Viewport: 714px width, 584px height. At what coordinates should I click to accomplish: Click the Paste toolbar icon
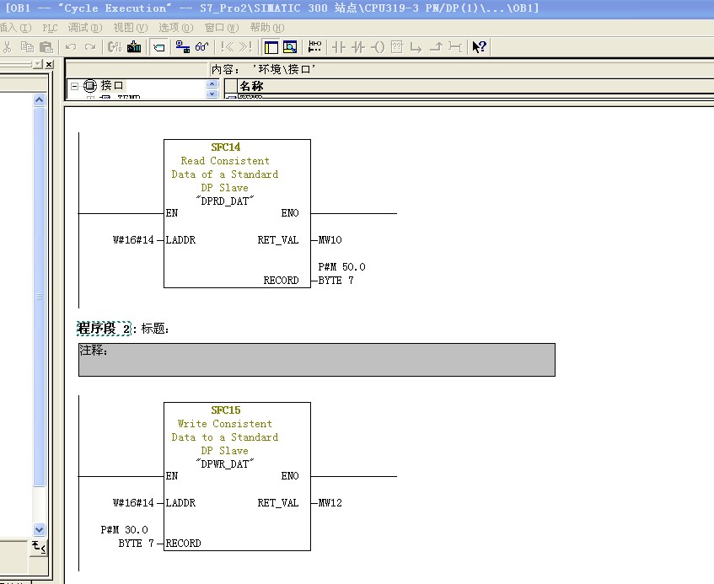tap(46, 47)
